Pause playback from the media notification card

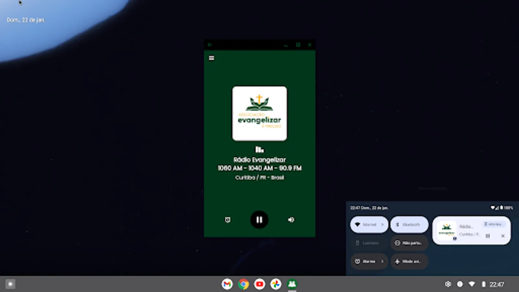coord(488,236)
